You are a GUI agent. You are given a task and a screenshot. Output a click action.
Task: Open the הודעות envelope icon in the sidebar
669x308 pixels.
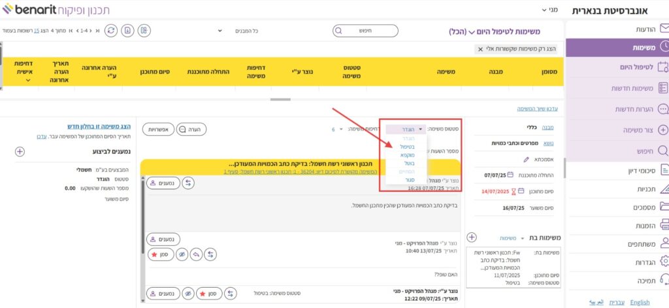coord(664,29)
